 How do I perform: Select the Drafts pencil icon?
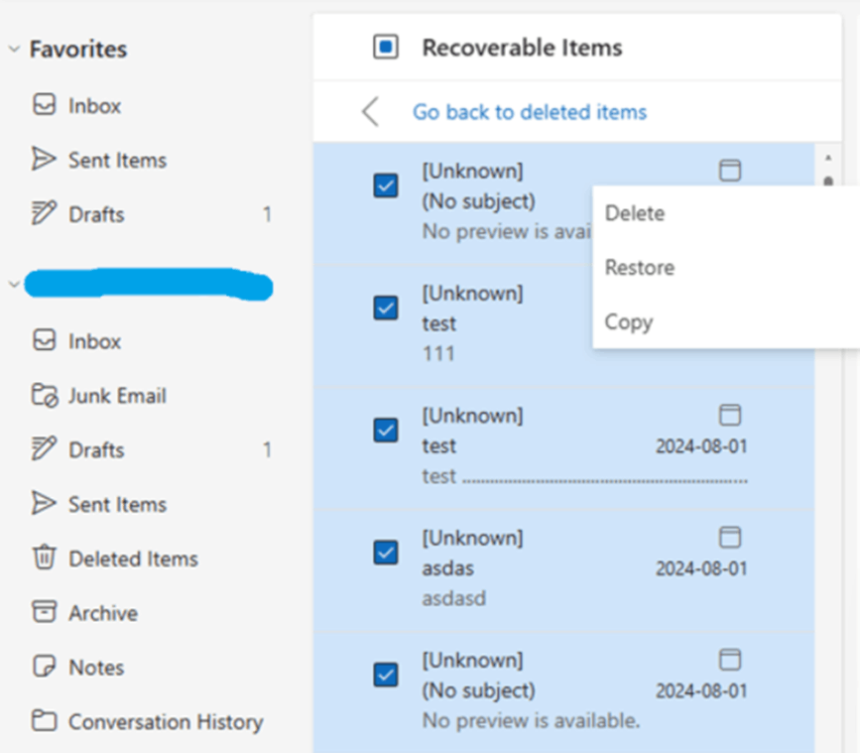pos(44,213)
